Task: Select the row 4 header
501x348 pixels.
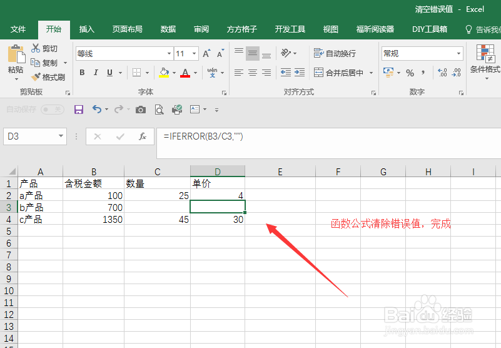Action: click(9, 220)
